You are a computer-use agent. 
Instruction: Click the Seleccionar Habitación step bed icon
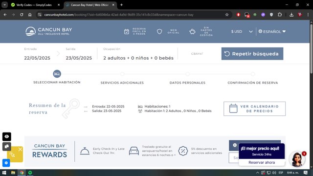click(57, 74)
